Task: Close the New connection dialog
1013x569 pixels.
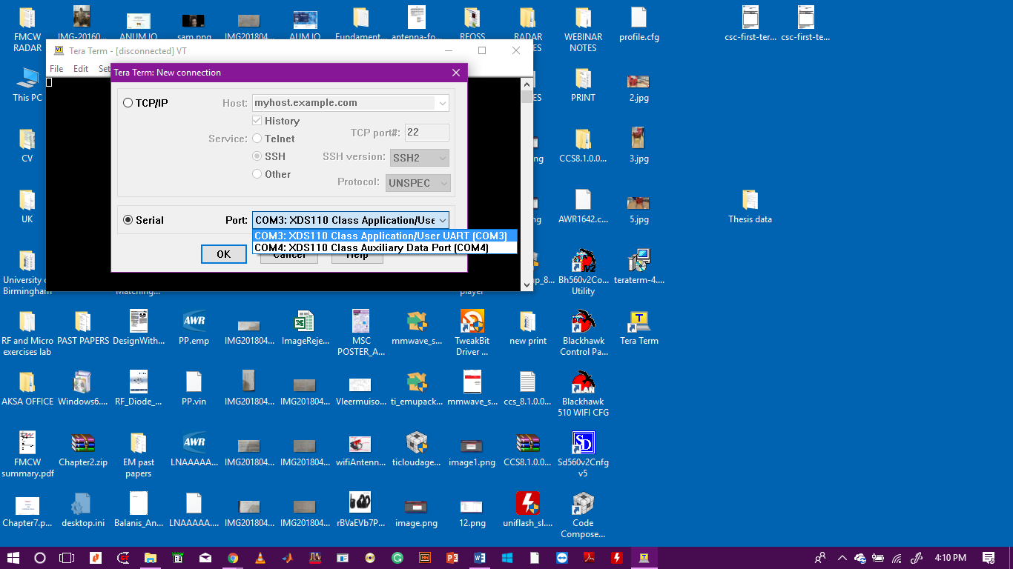Action: tap(456, 73)
